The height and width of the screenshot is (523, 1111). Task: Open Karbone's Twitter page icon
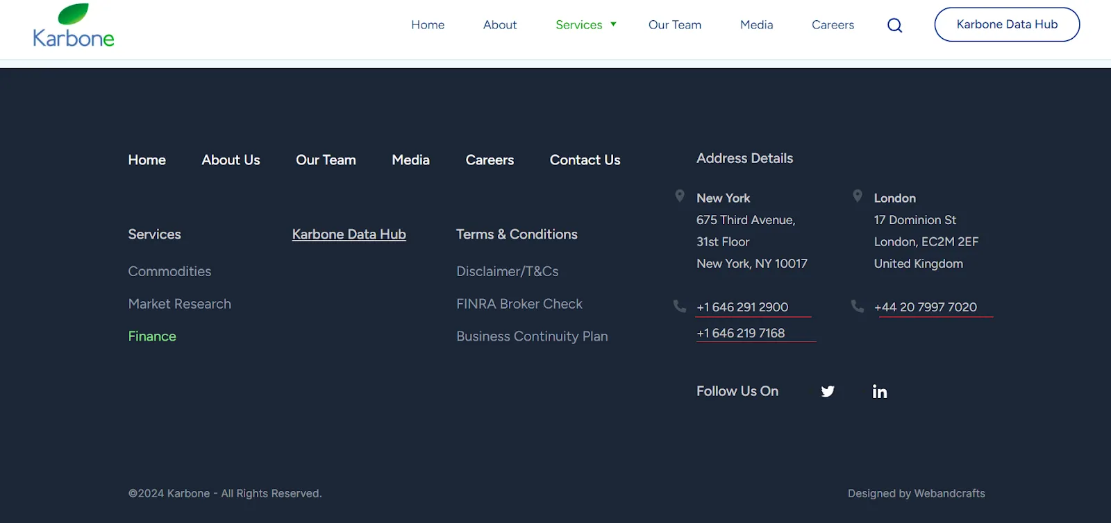point(828,391)
